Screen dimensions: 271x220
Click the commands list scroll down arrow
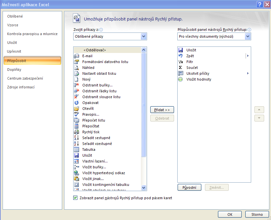(143, 188)
